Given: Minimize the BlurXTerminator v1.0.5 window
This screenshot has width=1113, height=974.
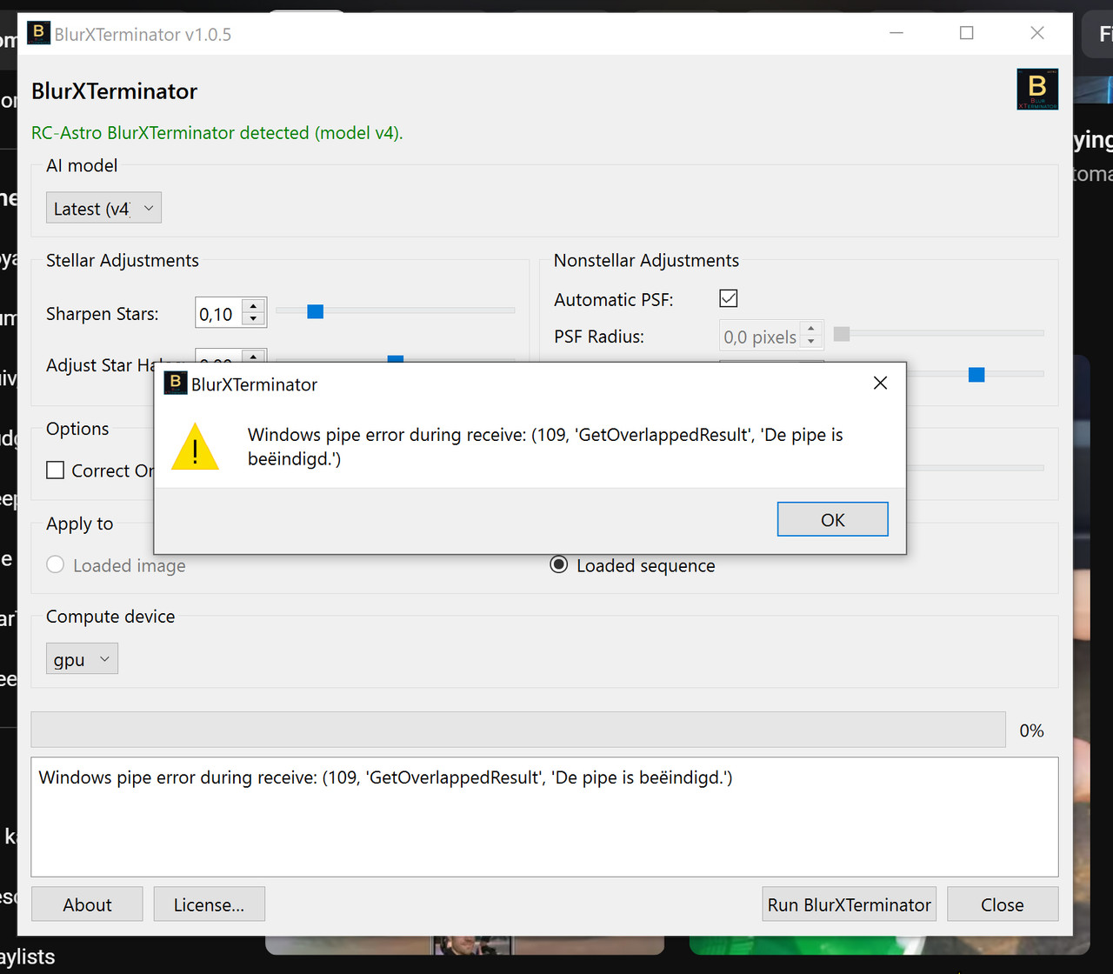Looking at the screenshot, I should click(x=896, y=33).
